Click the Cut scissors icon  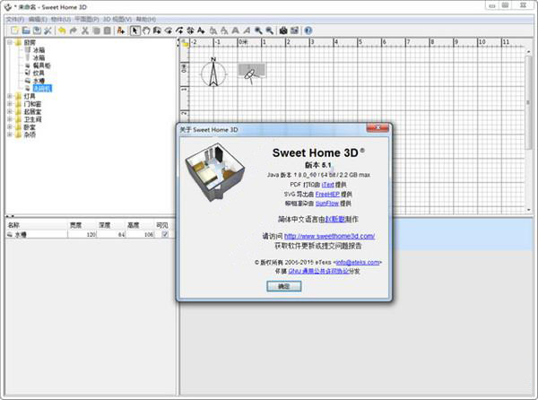[x=85, y=30]
